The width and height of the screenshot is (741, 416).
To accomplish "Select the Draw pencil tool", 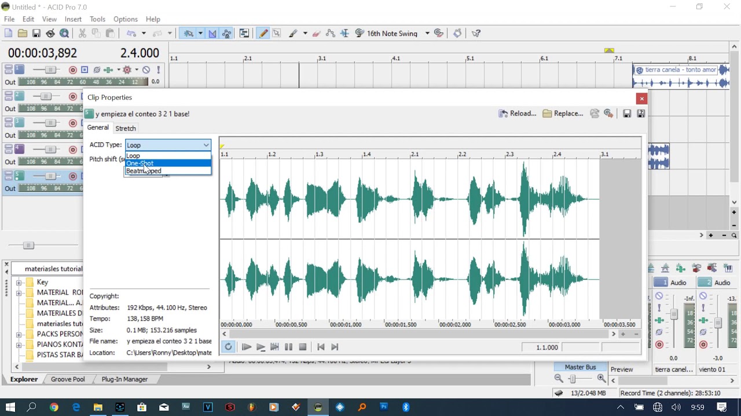I will (x=263, y=34).
